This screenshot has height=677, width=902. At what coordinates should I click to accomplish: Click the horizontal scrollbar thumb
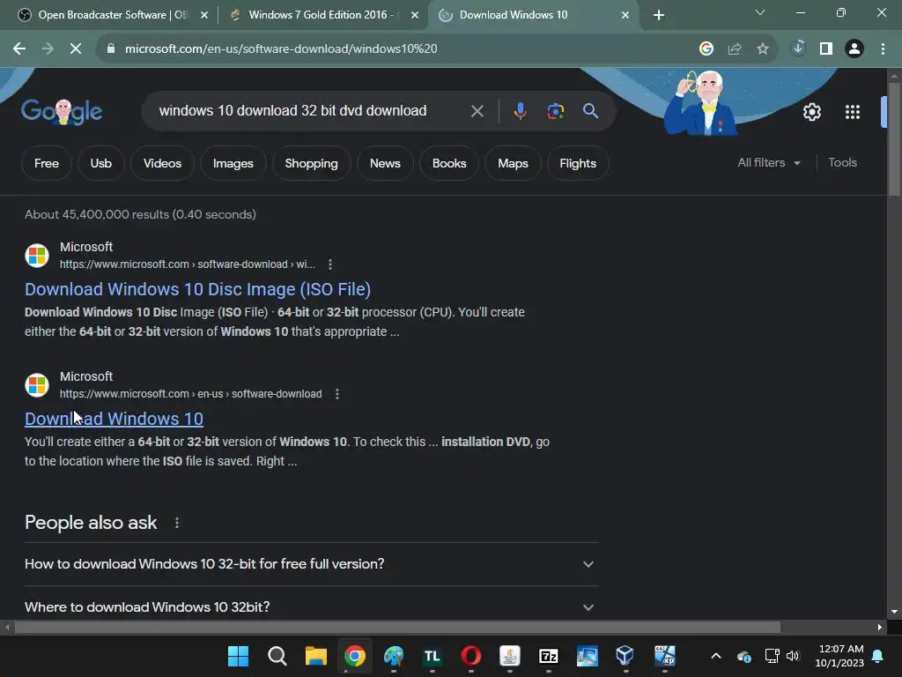pos(397,628)
